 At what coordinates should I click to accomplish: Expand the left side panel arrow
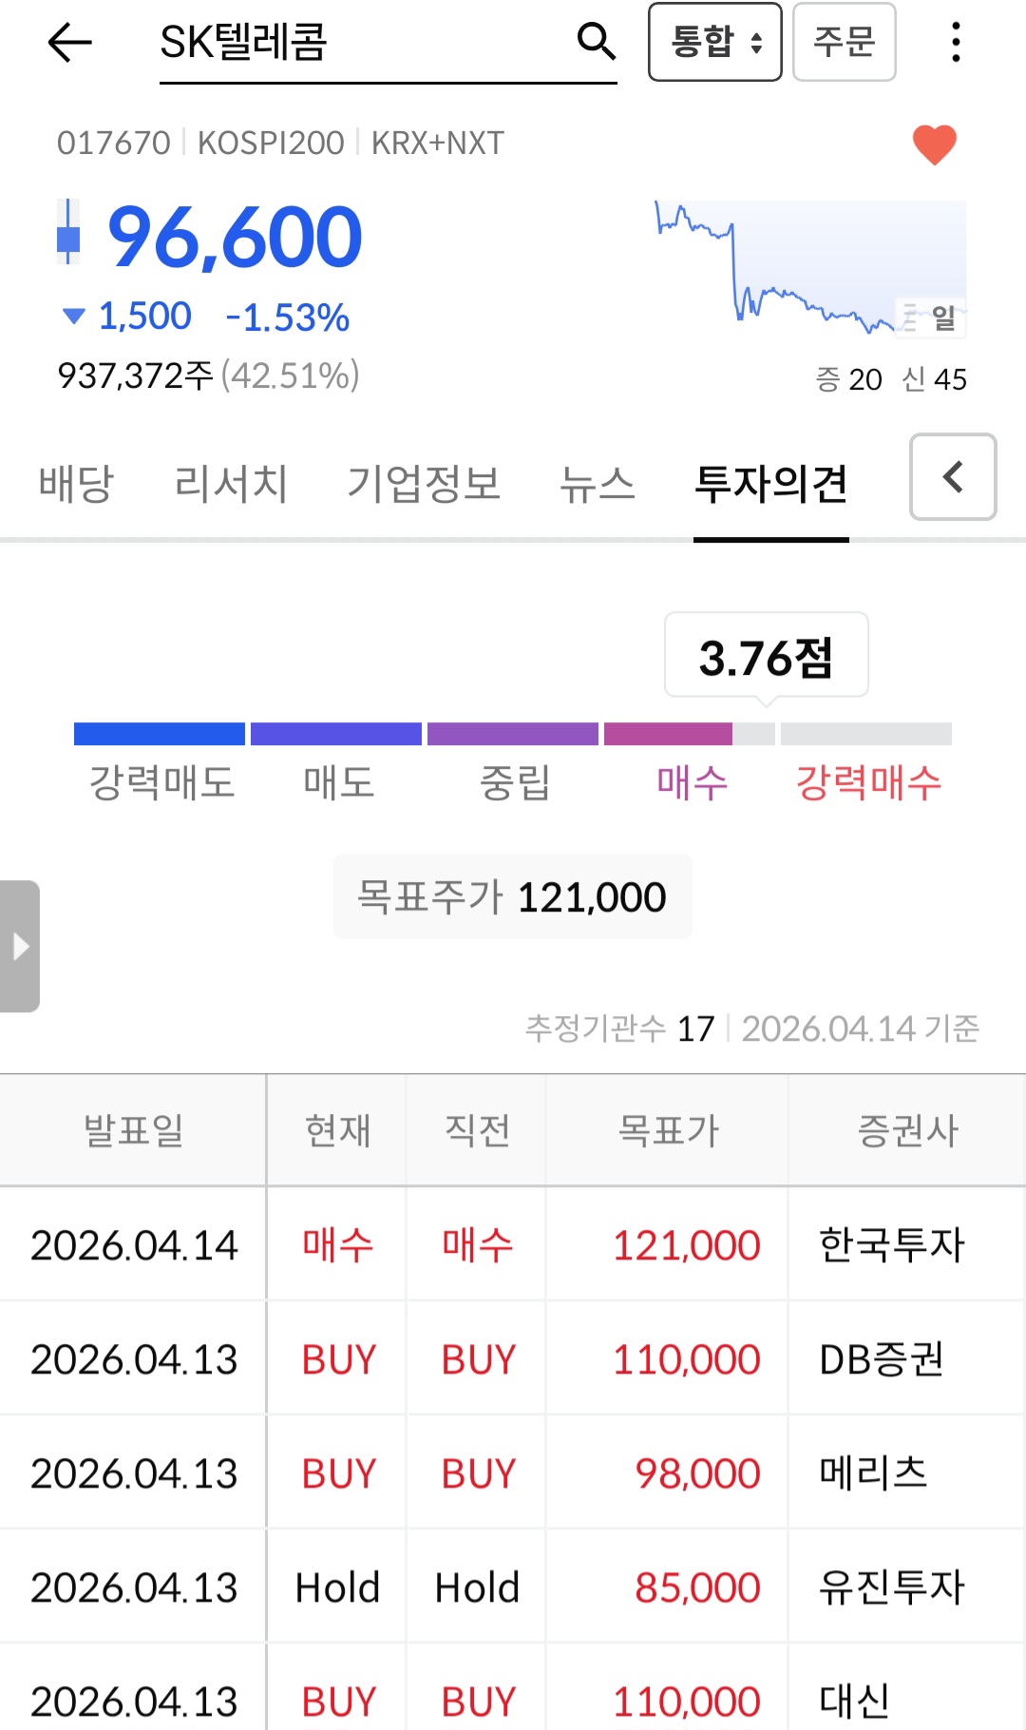click(x=20, y=946)
